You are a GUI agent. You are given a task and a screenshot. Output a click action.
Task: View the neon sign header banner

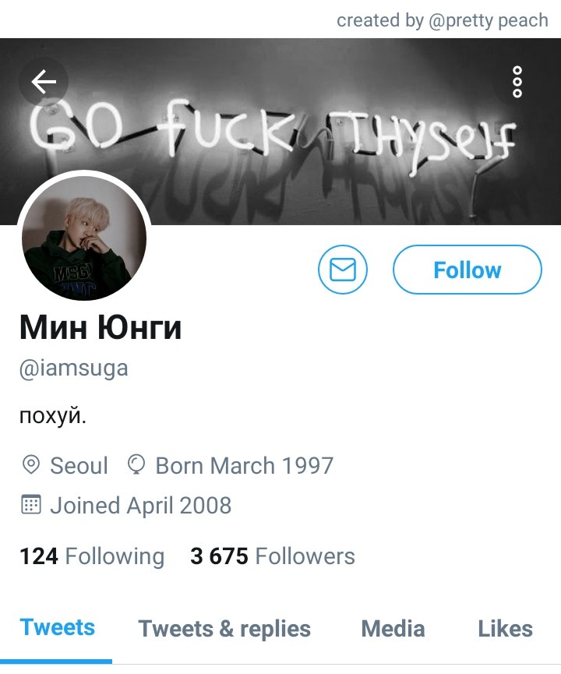tap(280, 132)
